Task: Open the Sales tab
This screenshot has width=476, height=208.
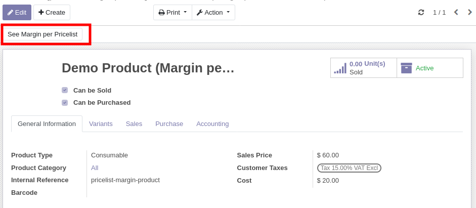Action: [134, 123]
